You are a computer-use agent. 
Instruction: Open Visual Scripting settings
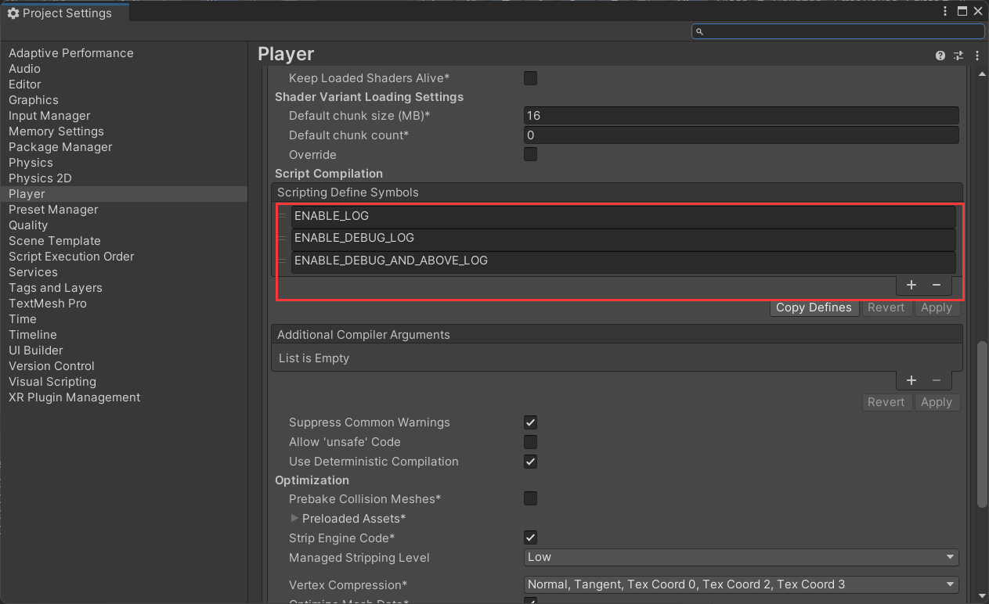[52, 382]
